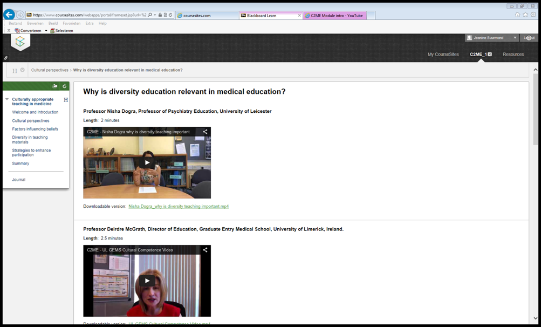Download Nisha Dogra mp4 file link
Screen dimensions: 541x327
click(179, 206)
